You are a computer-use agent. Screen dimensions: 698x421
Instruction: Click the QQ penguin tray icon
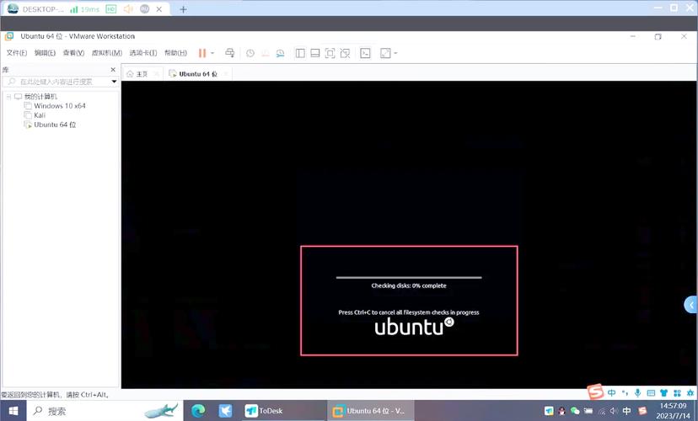(562, 411)
